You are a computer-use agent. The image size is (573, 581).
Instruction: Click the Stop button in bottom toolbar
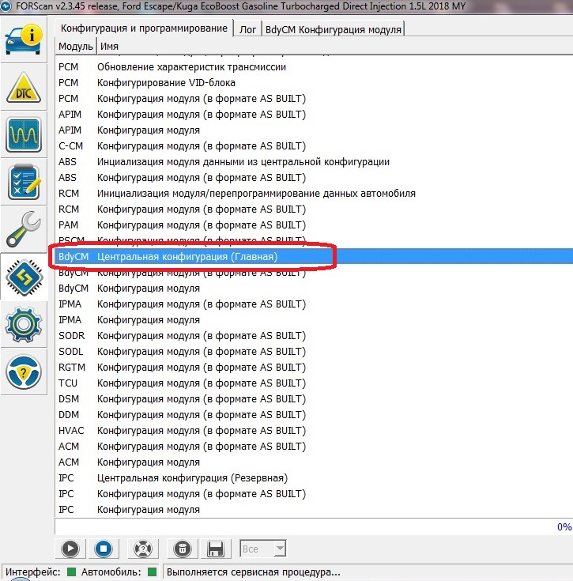pos(104,549)
